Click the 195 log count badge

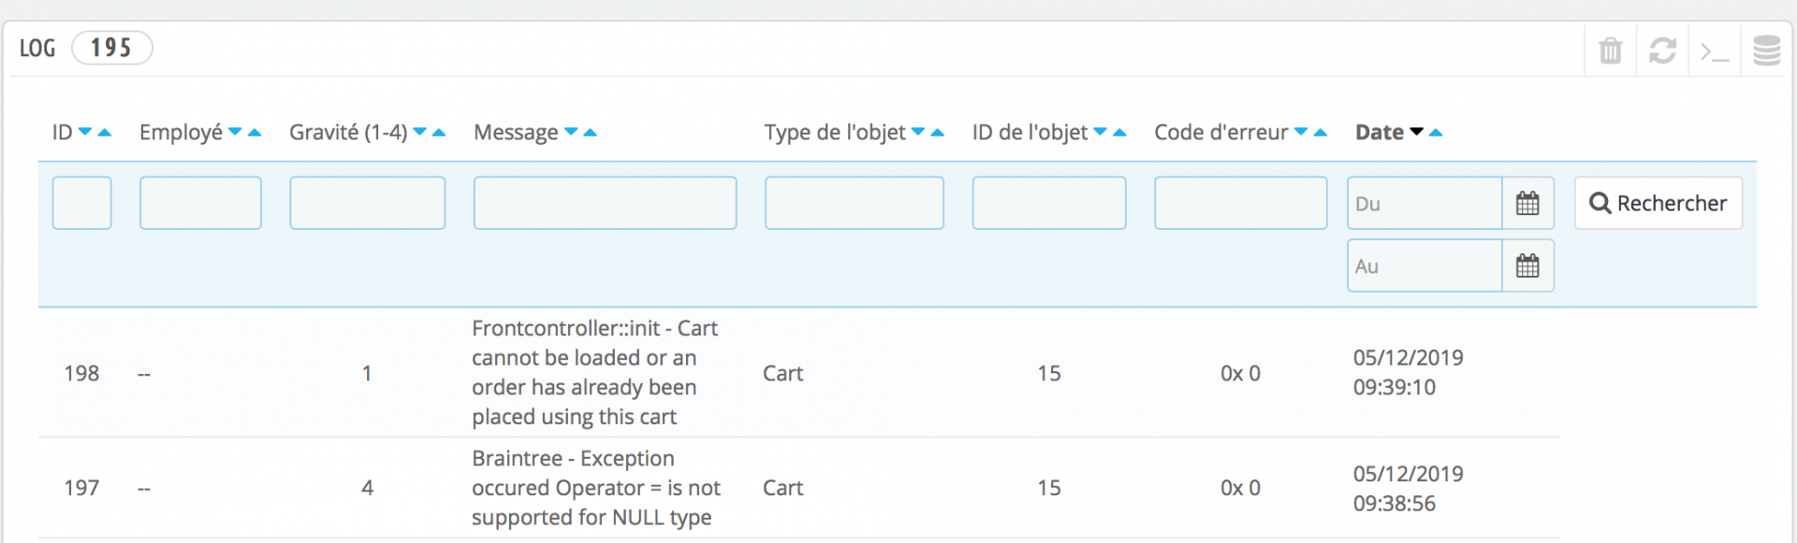111,48
